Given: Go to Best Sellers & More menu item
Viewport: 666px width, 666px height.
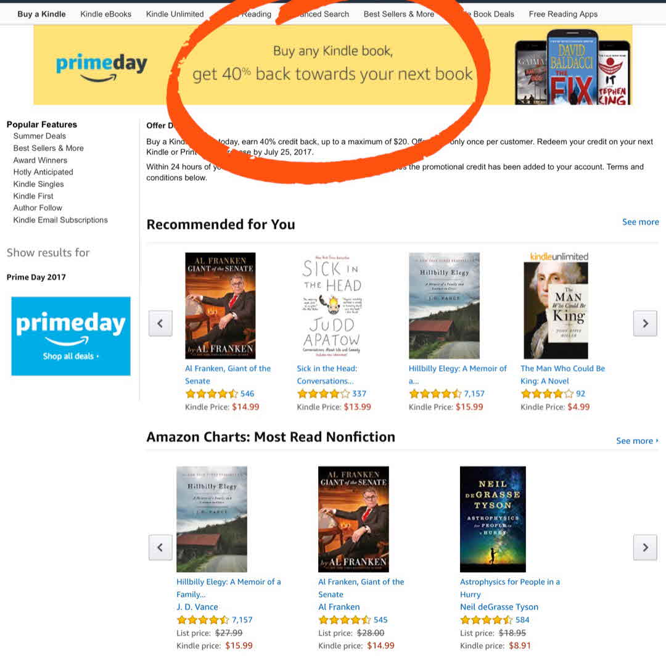Looking at the screenshot, I should click(399, 14).
